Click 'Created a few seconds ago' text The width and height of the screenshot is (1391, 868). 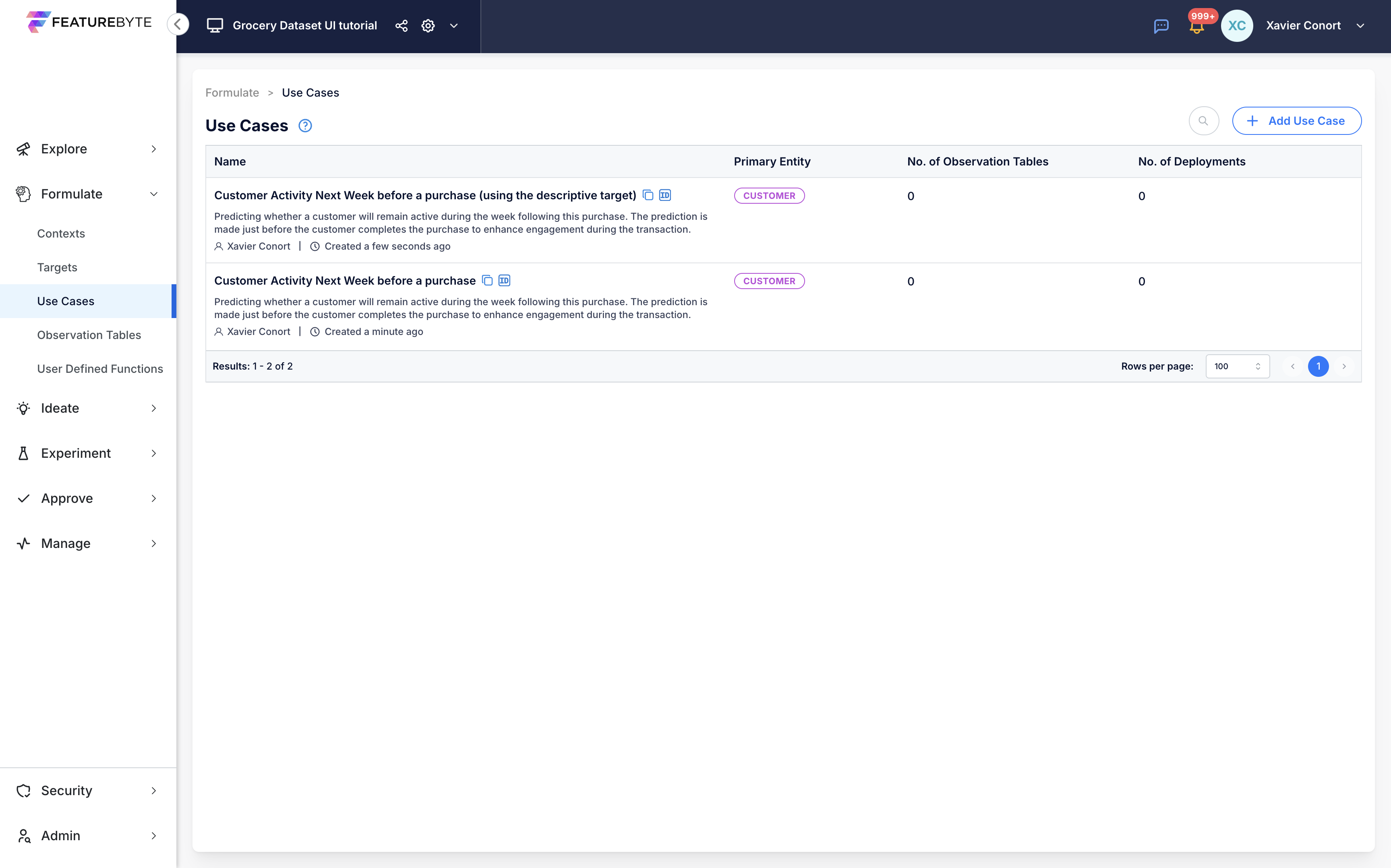[387, 246]
